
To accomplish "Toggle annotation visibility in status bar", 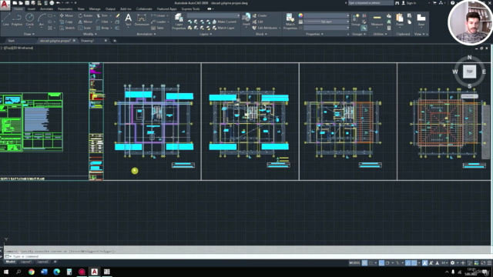I will point(424,263).
